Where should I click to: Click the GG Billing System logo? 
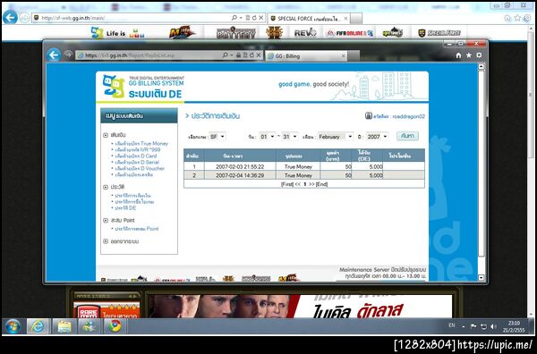click(x=143, y=87)
